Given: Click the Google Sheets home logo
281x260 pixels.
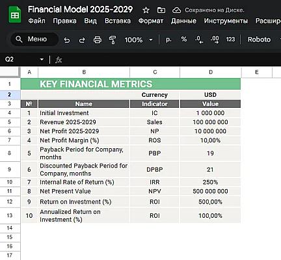Looking at the screenshot, I should (14, 15).
